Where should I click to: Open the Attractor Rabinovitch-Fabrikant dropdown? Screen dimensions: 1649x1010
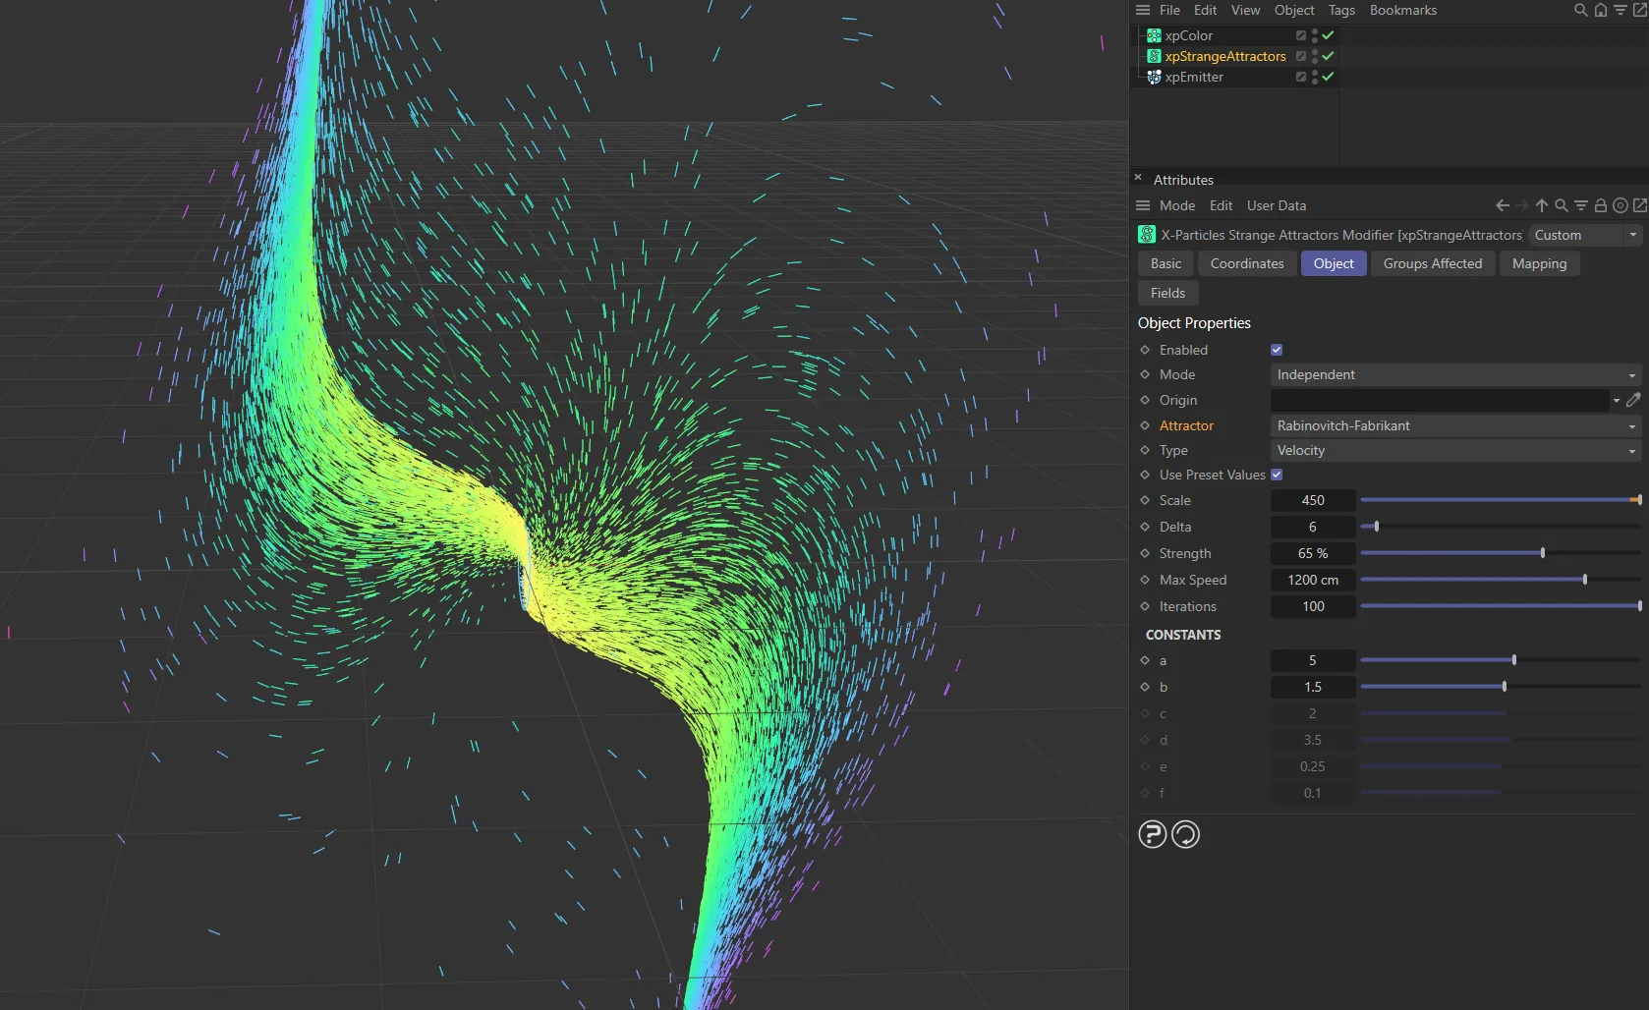coord(1454,425)
